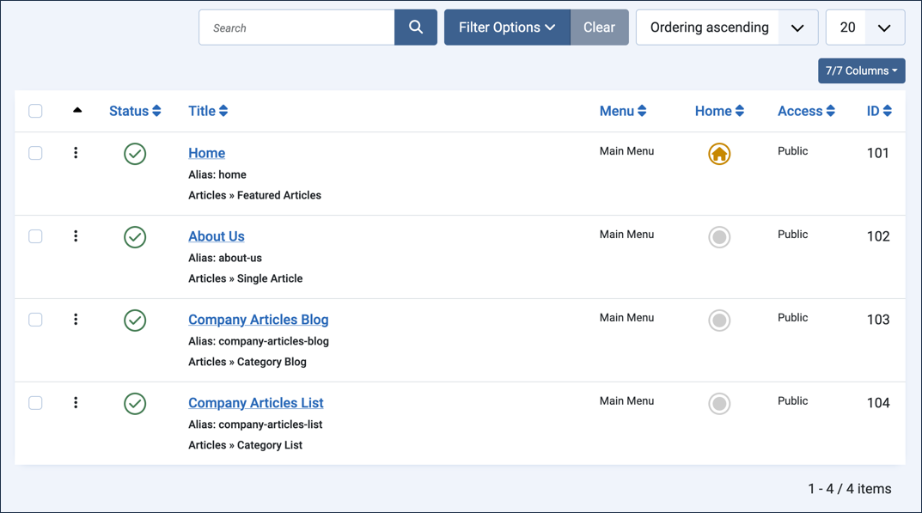Tick the select-all checkbox in header

[x=35, y=111]
